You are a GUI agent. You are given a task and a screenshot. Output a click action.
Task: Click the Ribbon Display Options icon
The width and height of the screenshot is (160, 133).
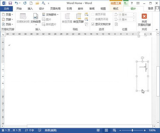pos(138,3)
